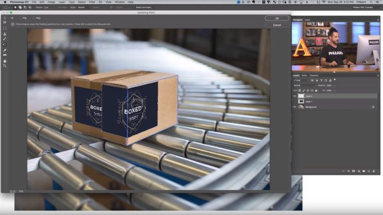383x215 pixels.
Task: Click New group folder icon
Action: pos(364,171)
